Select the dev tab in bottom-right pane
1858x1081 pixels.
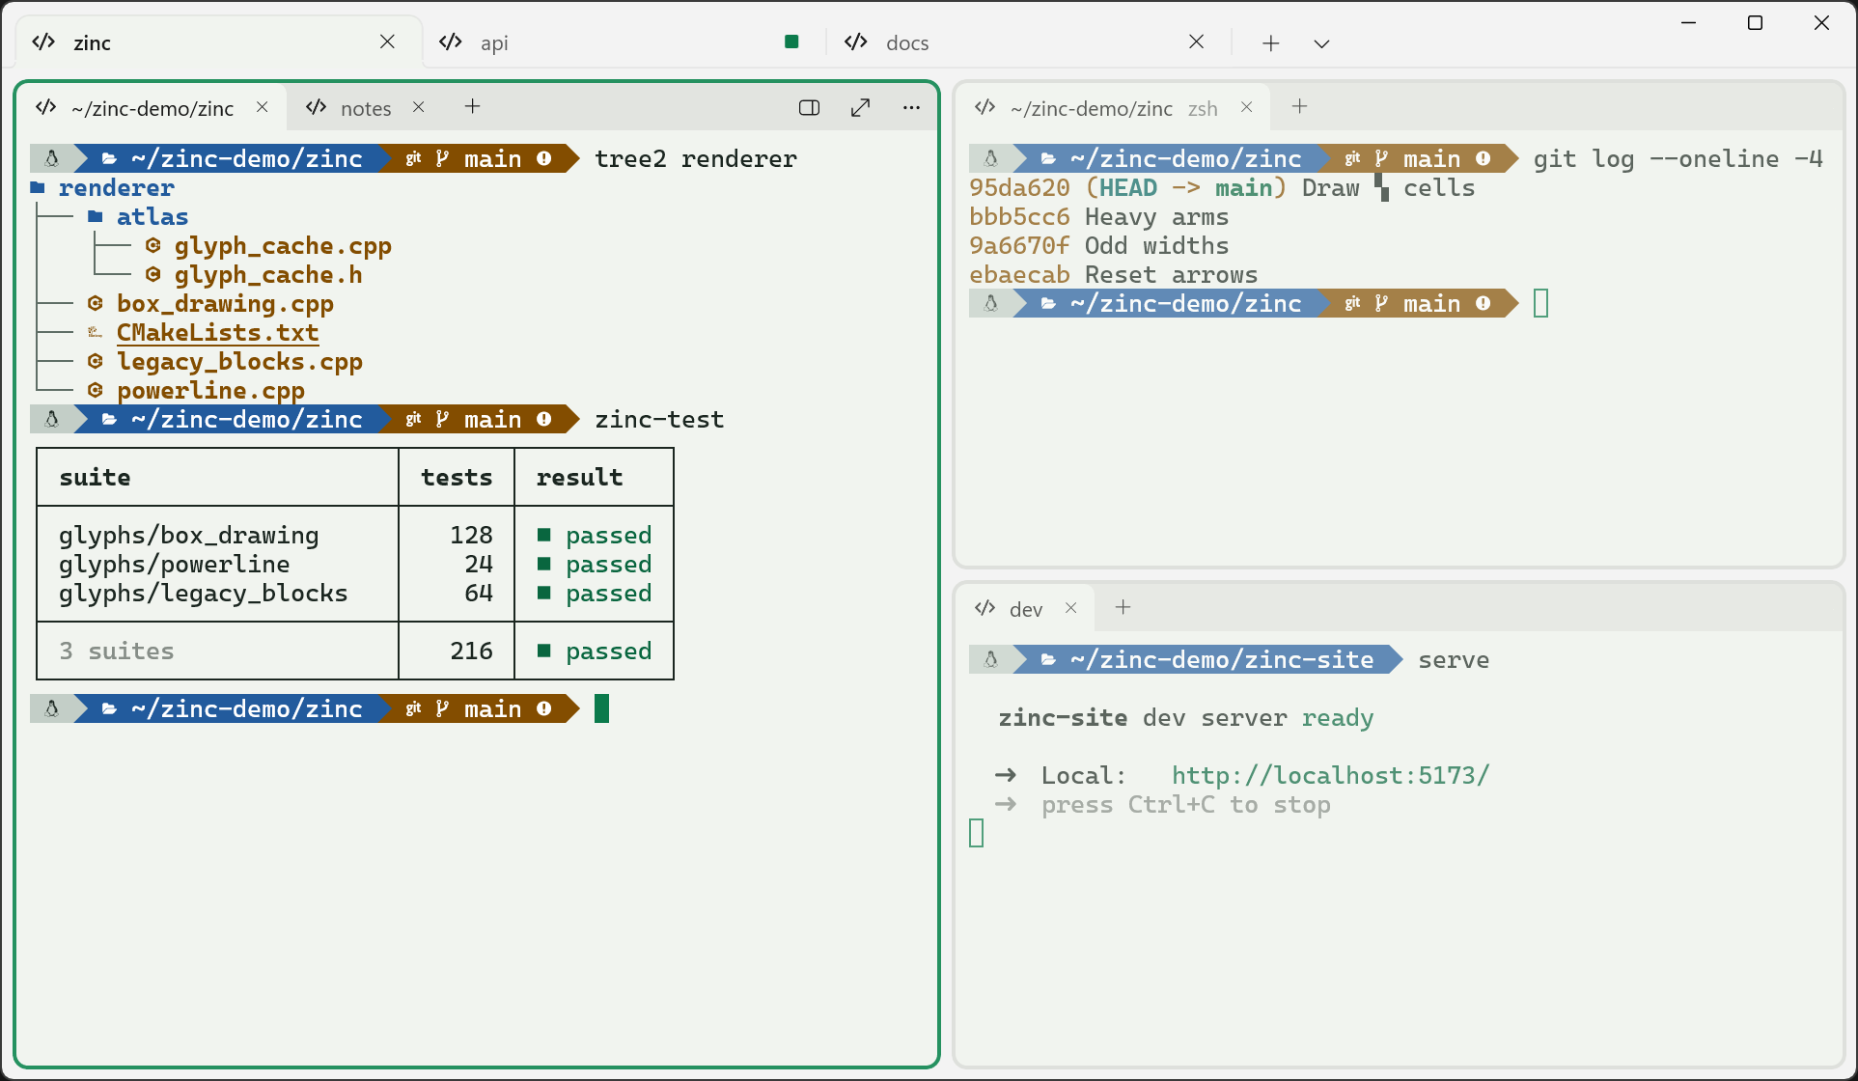click(1025, 609)
